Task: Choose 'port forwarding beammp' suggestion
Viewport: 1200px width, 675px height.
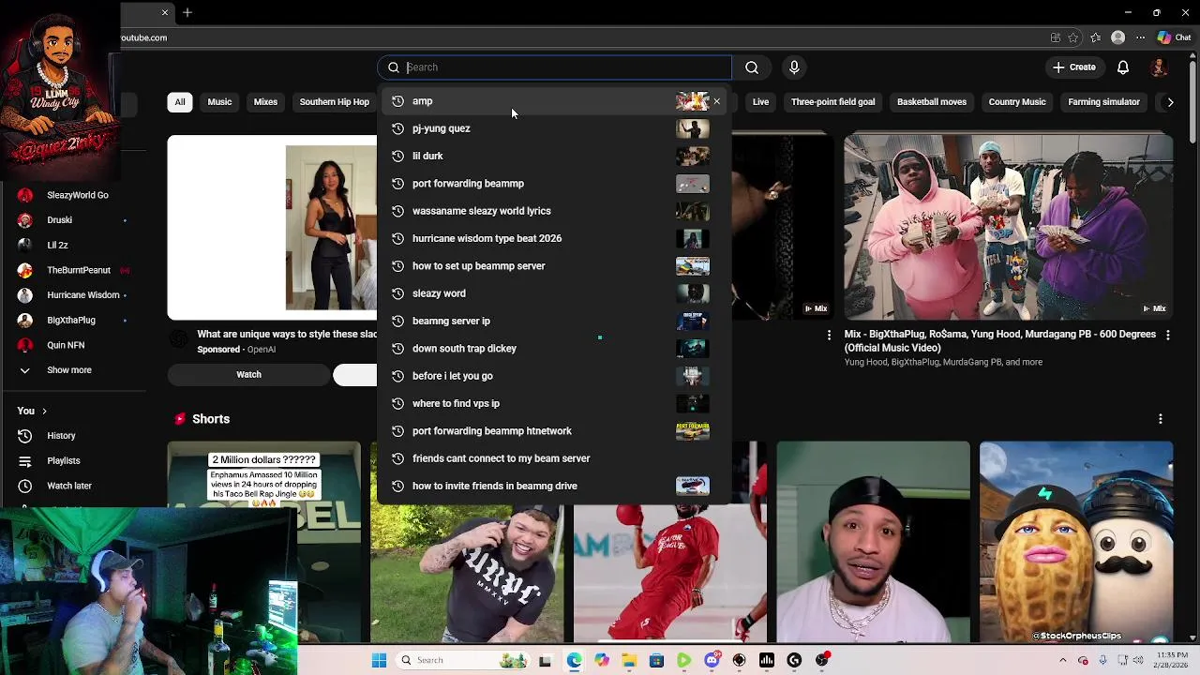Action: (x=554, y=184)
